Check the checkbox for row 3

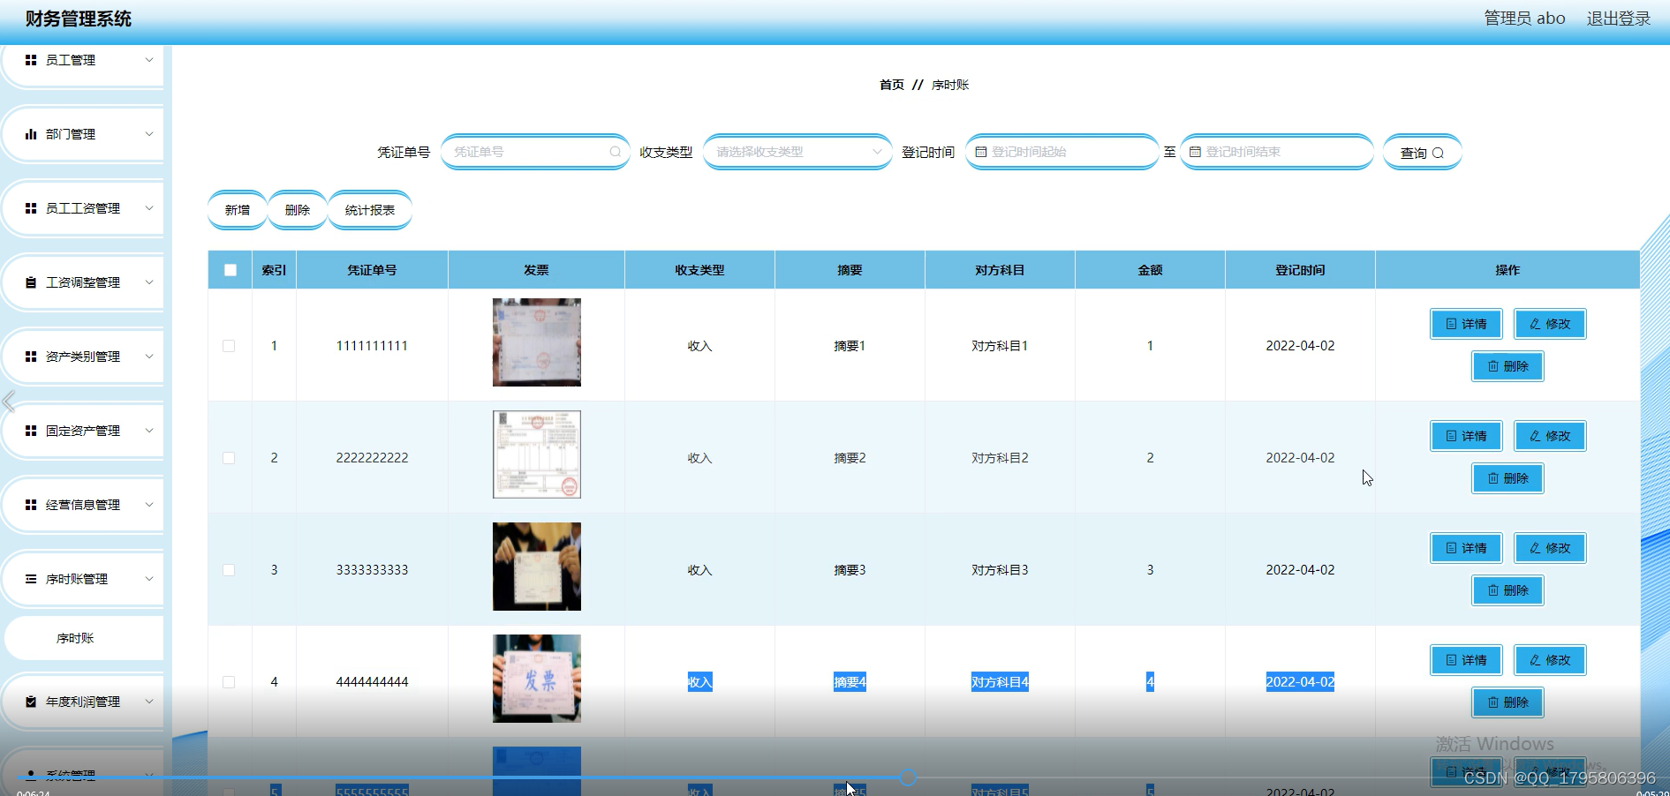coord(229,570)
